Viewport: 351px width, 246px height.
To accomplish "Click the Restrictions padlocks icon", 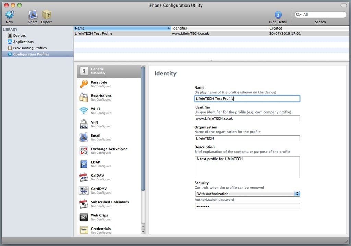I will [84, 97].
